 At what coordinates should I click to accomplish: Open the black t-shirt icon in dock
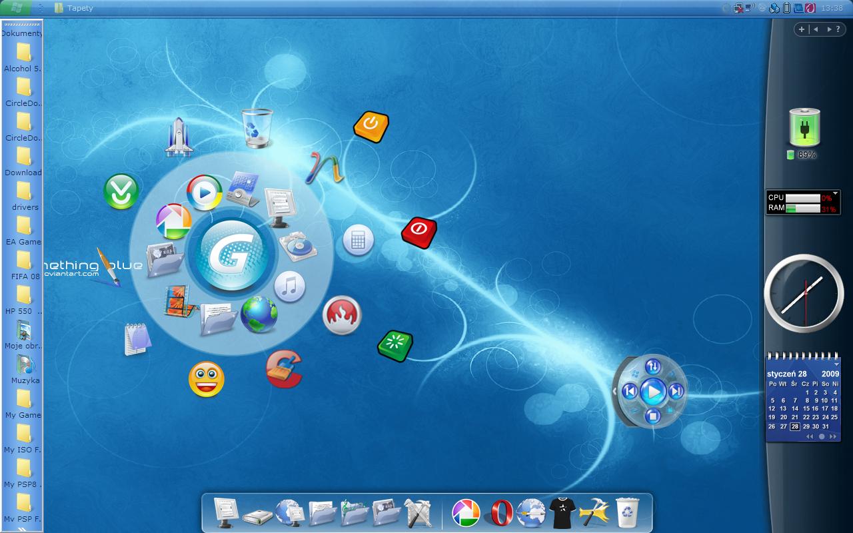[562, 513]
